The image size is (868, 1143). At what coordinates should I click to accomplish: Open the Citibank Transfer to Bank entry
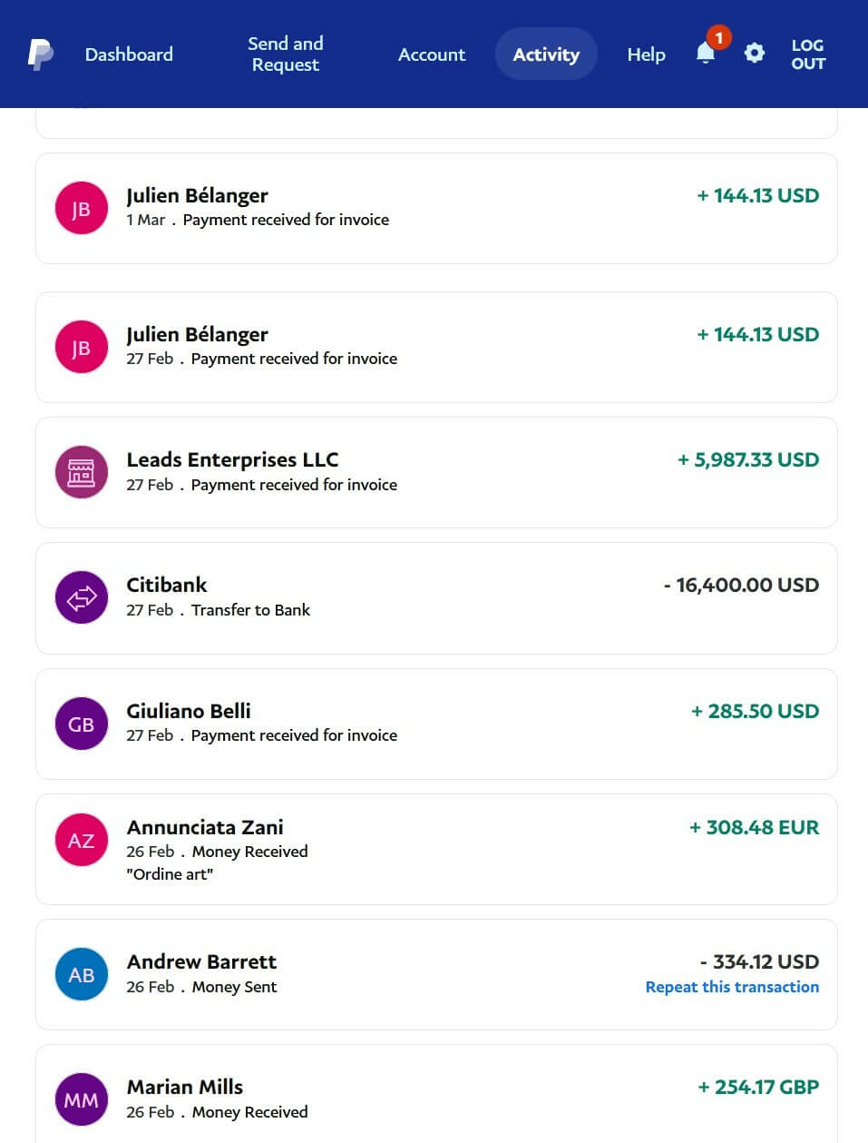[435, 597]
